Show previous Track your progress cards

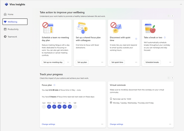coord(168,78)
